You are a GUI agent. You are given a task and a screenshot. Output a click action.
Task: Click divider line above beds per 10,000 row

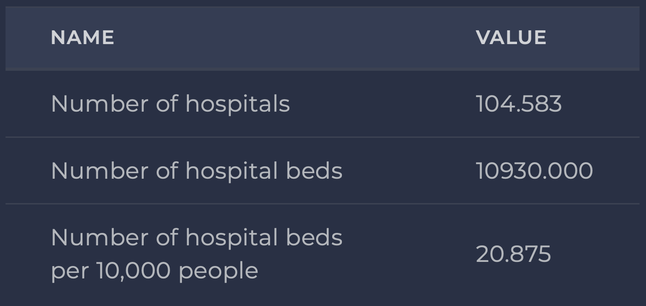coord(323,204)
